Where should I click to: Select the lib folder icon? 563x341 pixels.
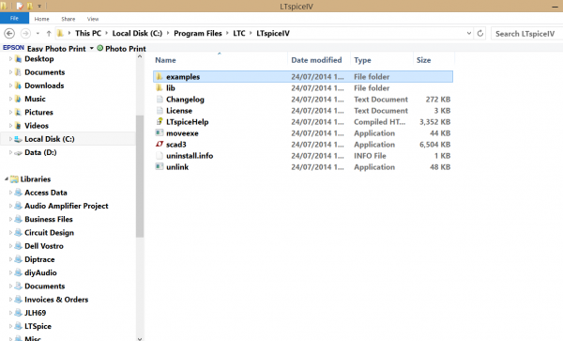(160, 88)
